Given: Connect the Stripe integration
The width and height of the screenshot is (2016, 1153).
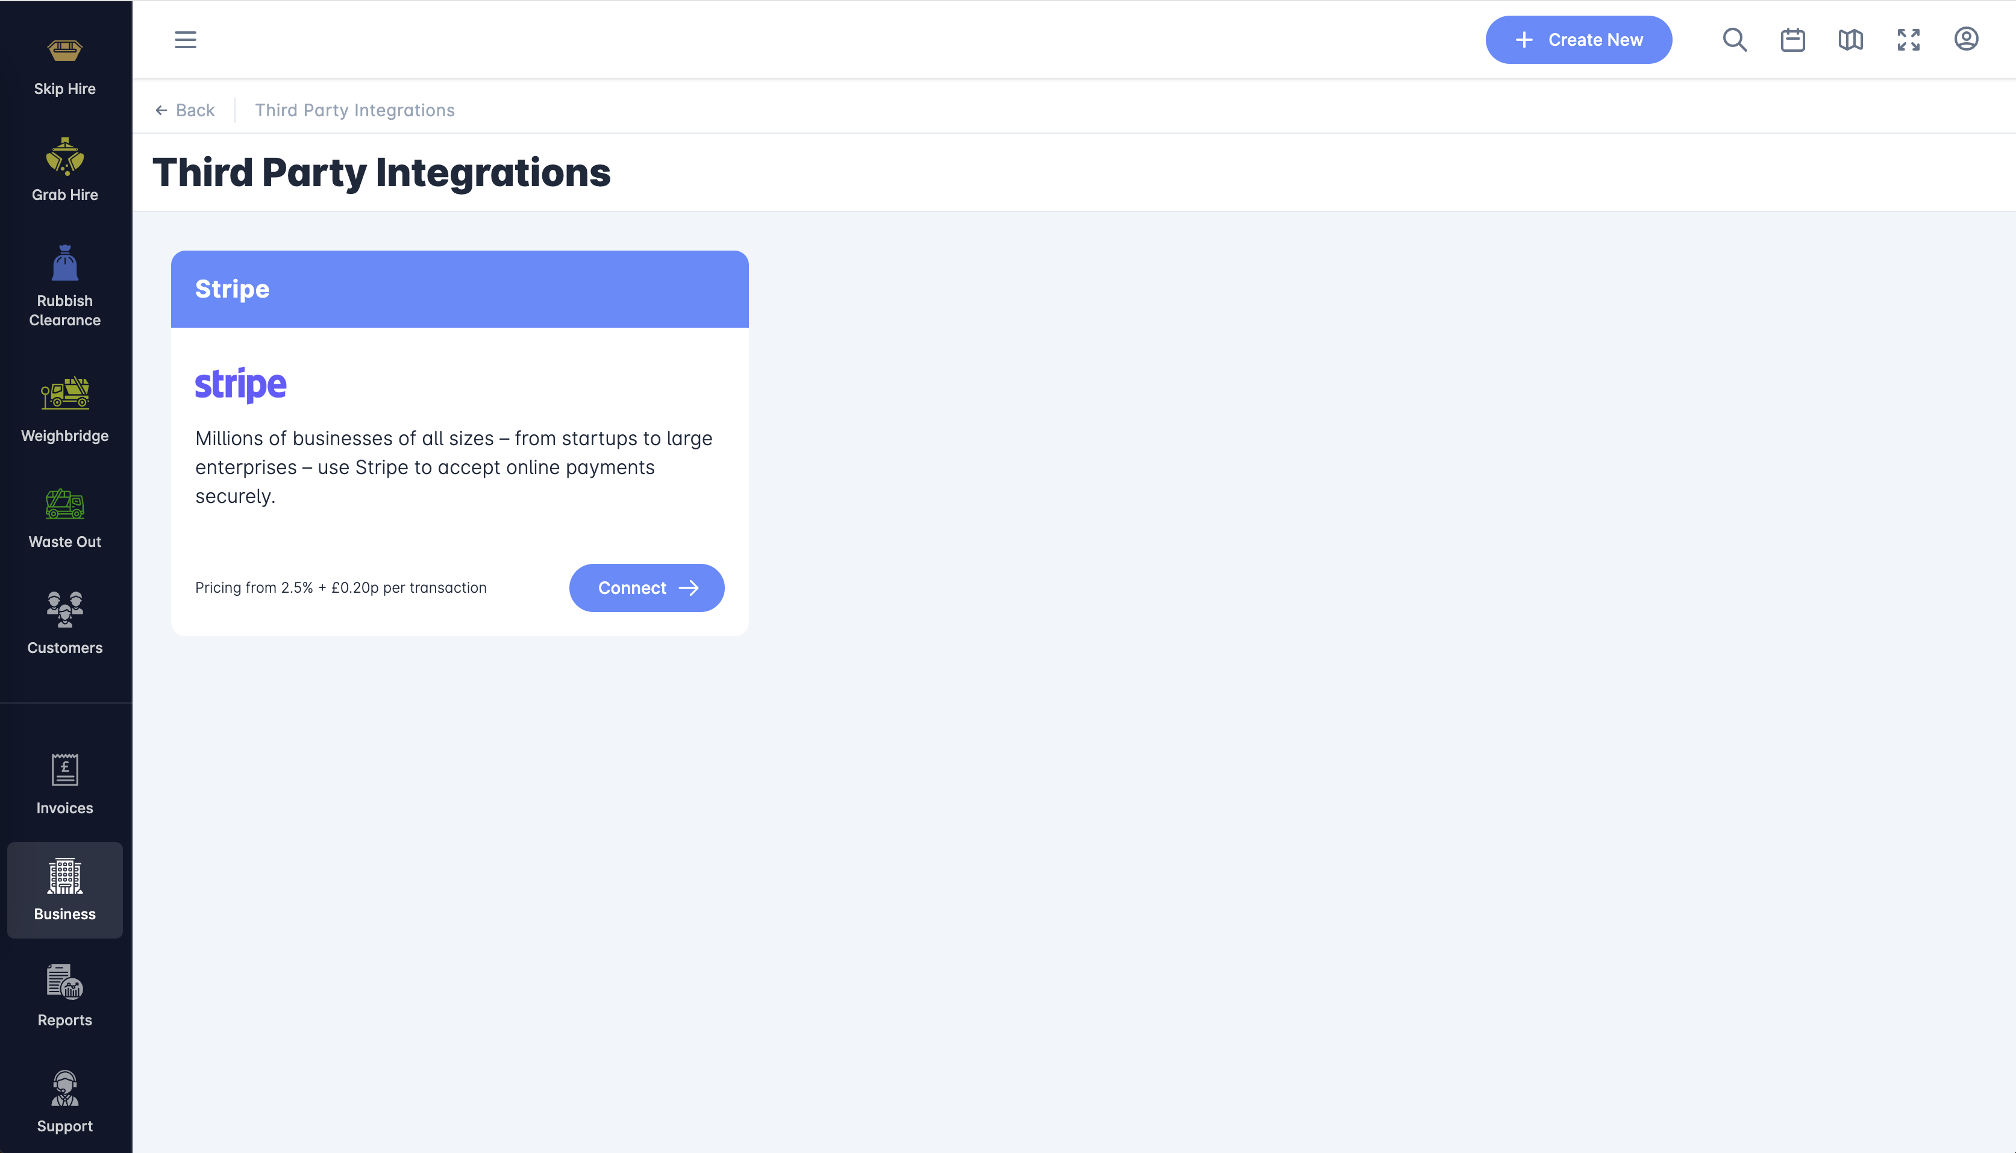Looking at the screenshot, I should coord(646,587).
